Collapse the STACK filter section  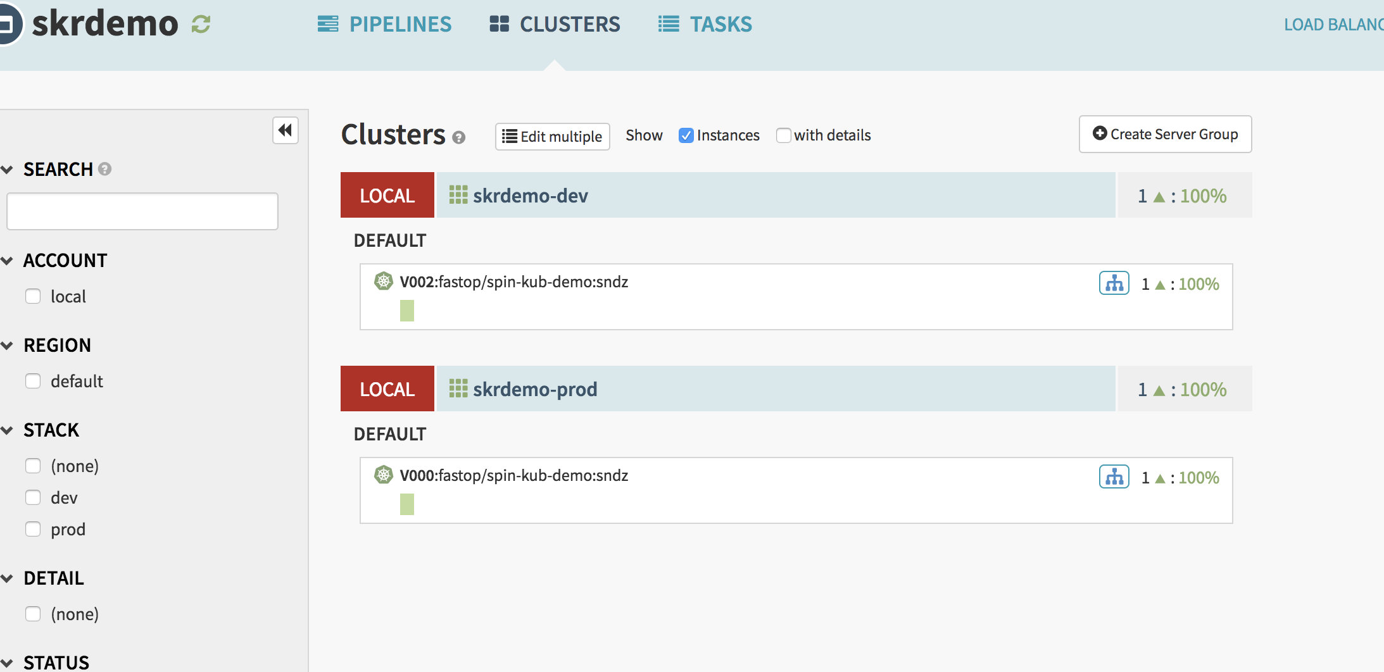click(x=8, y=430)
